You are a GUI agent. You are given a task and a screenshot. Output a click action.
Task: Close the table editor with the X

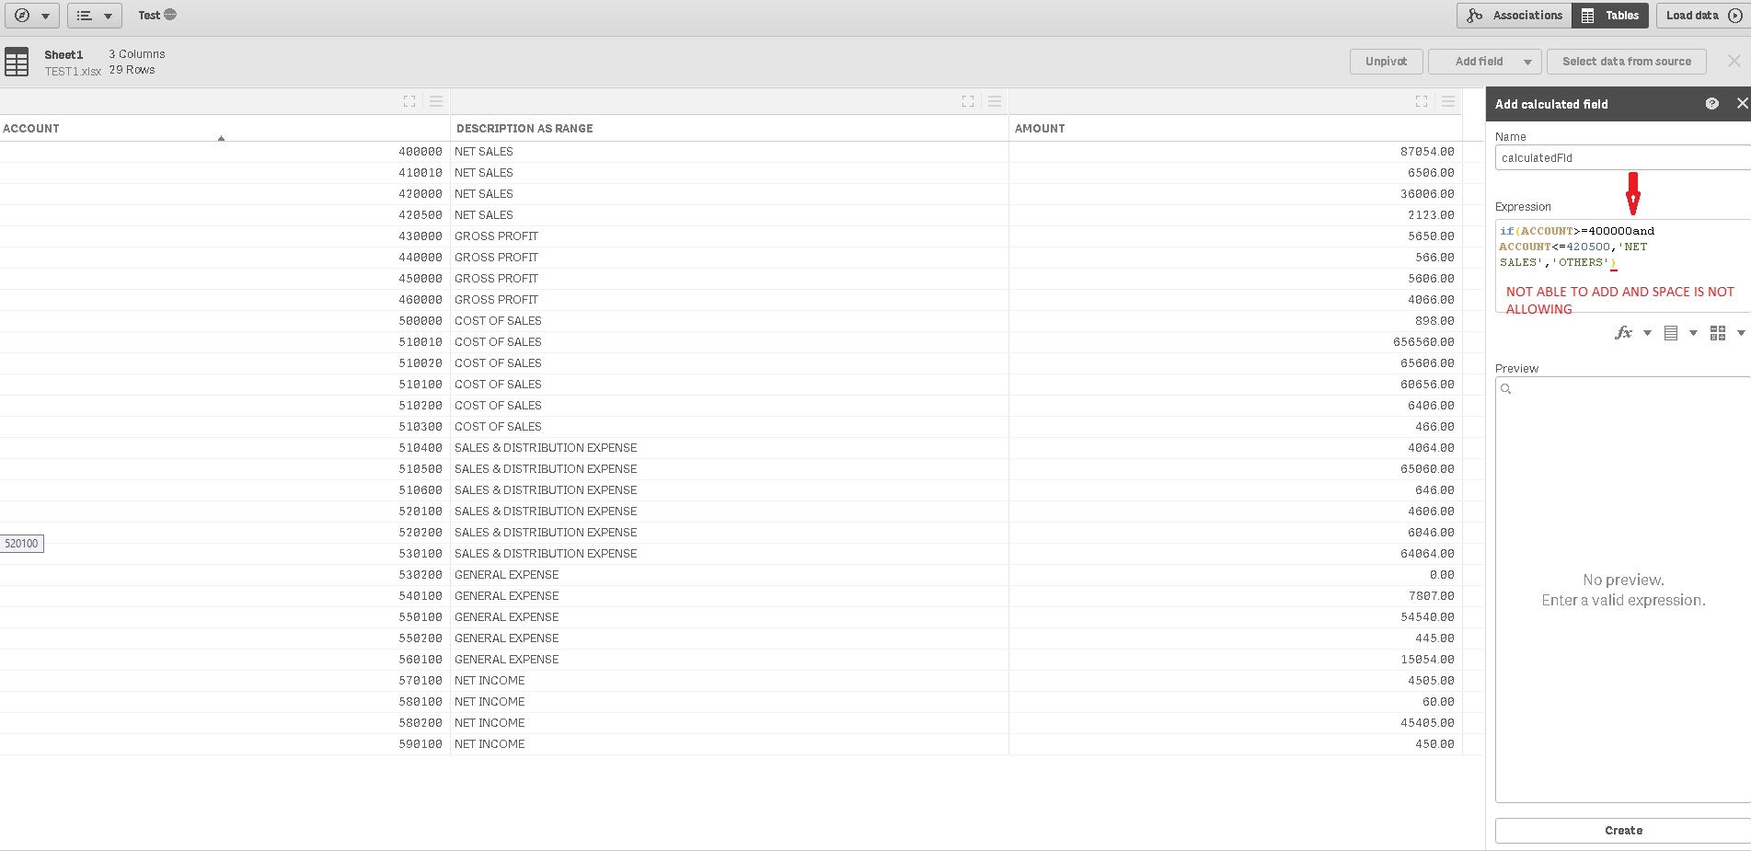[x=1734, y=61]
